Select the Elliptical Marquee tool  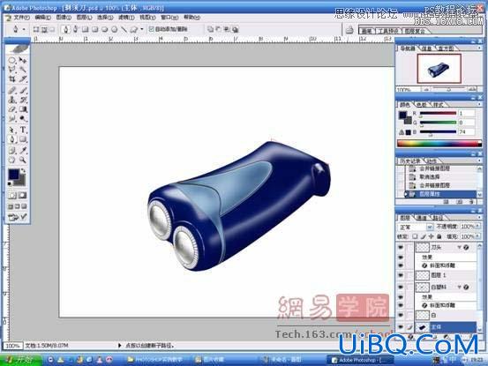coord(12,60)
